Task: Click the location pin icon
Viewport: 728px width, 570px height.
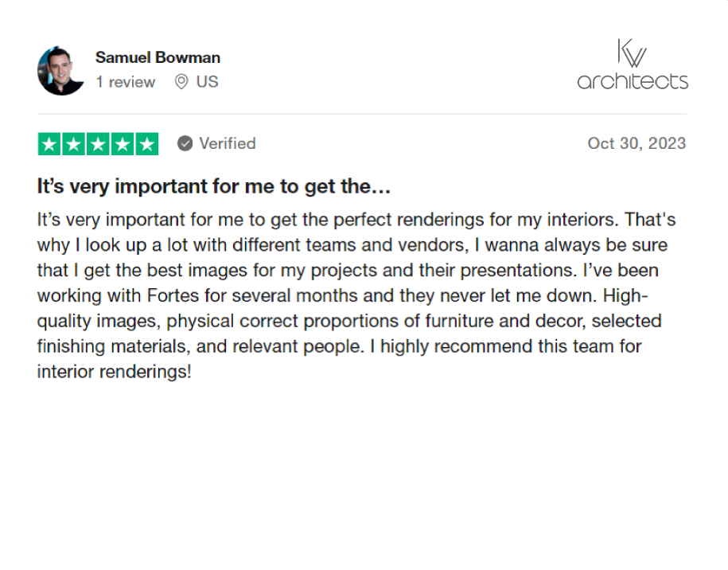Action: 181,82
